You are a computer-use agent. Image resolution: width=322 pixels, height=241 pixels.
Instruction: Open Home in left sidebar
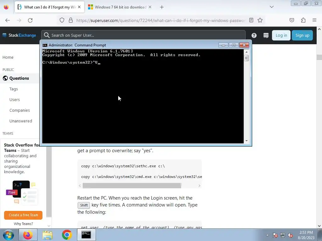point(8,57)
